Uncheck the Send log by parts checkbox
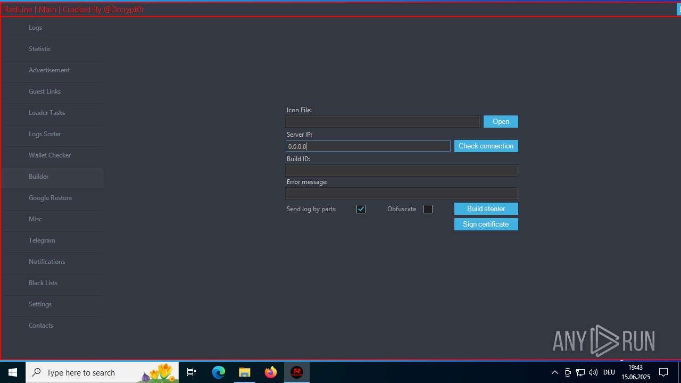The image size is (681, 383). 361,209
